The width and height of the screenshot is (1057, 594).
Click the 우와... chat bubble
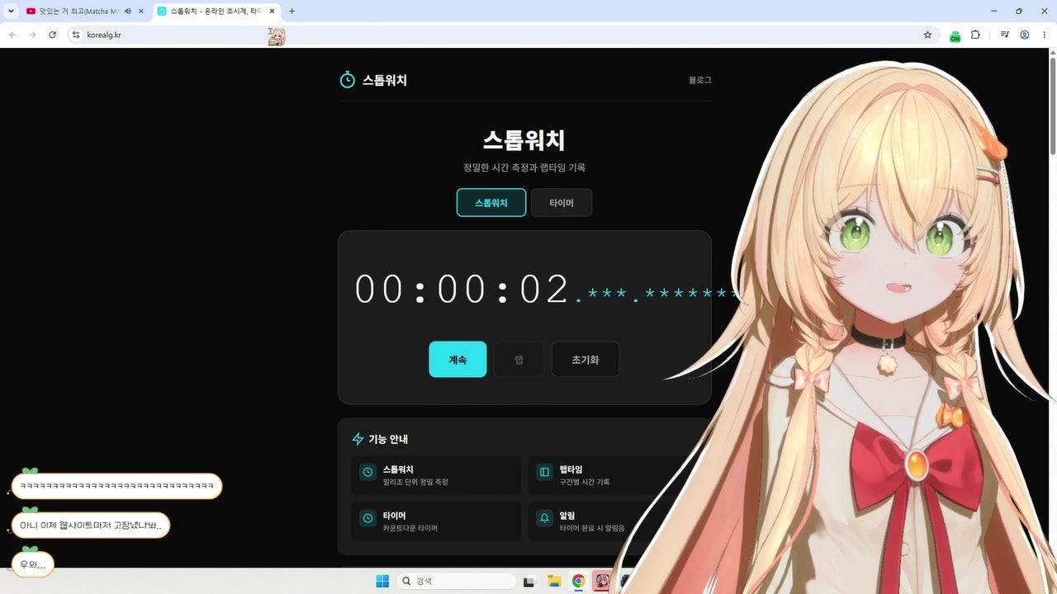click(x=33, y=565)
